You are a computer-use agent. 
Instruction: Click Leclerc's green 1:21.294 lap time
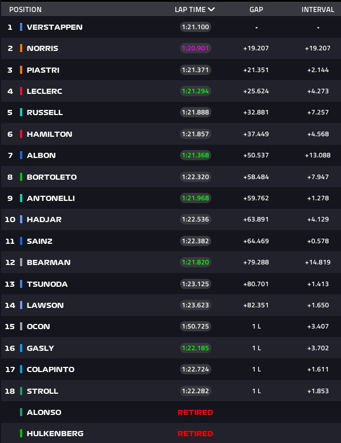point(195,91)
